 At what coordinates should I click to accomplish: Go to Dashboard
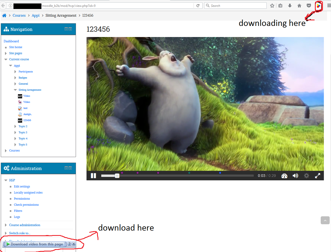pos(11,41)
